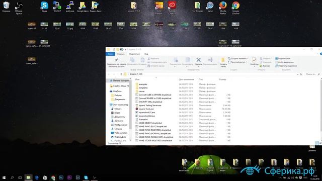
Task: Open the Safari desktop shortcut
Action: tap(210, 7)
